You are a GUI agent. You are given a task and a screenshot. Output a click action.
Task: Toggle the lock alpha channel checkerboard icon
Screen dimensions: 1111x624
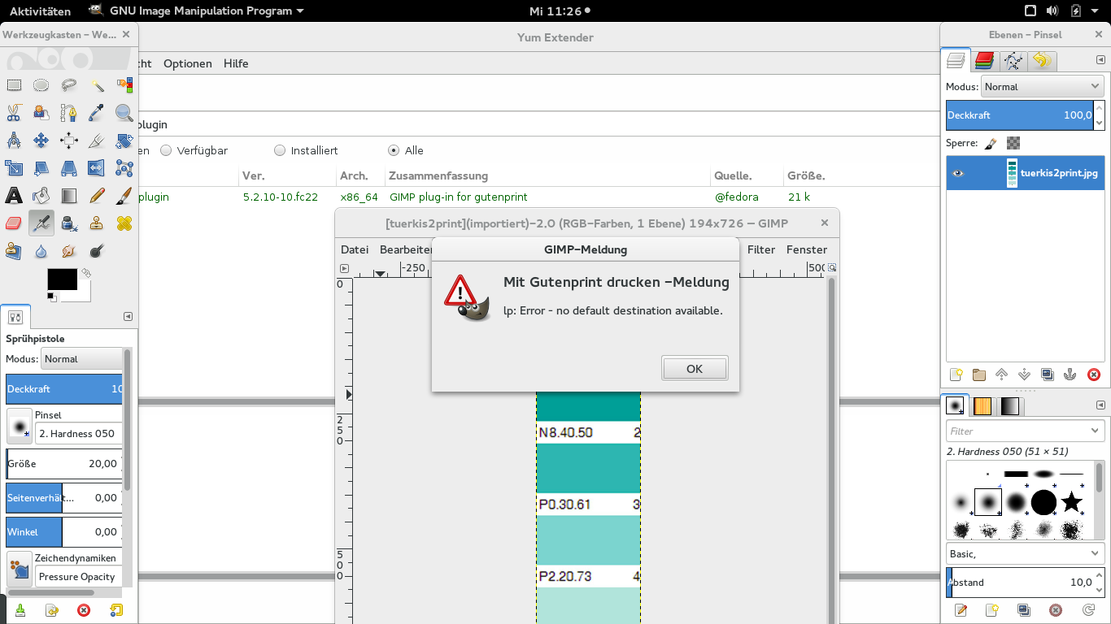1013,143
